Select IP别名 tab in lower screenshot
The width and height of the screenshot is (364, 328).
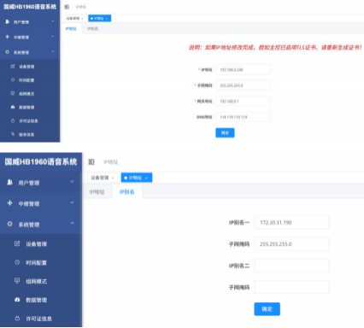[x=126, y=192]
